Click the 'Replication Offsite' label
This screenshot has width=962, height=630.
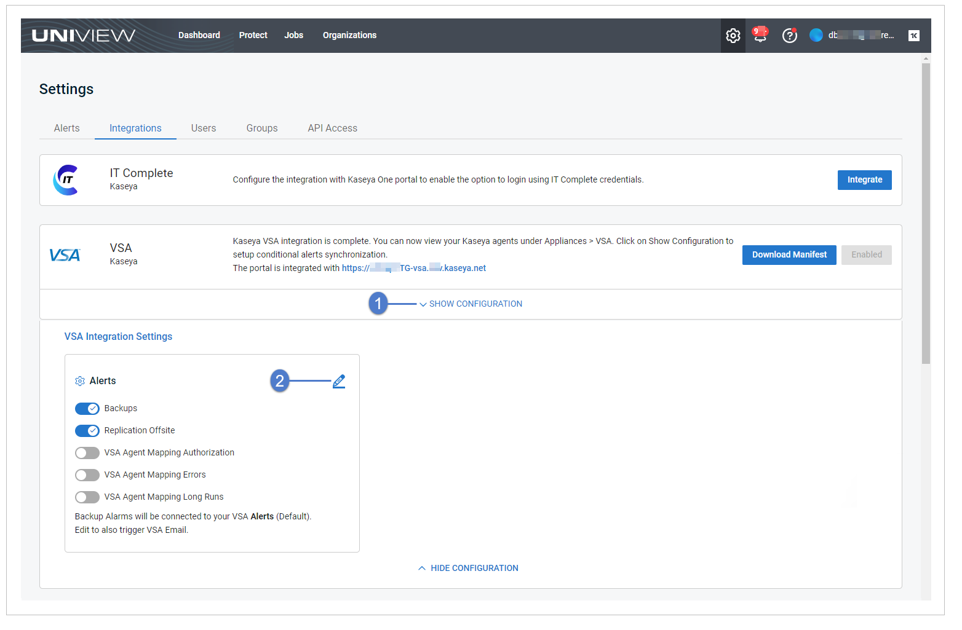click(140, 430)
